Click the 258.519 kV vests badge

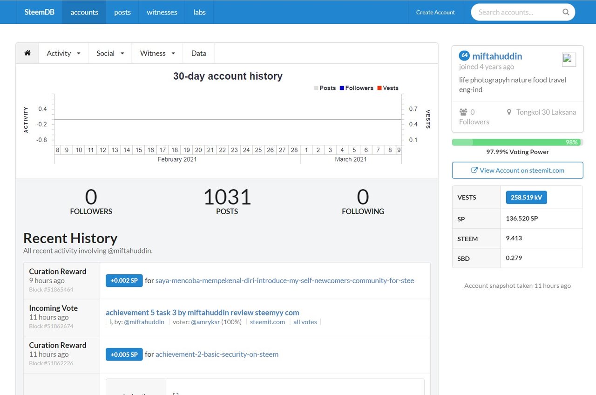526,197
